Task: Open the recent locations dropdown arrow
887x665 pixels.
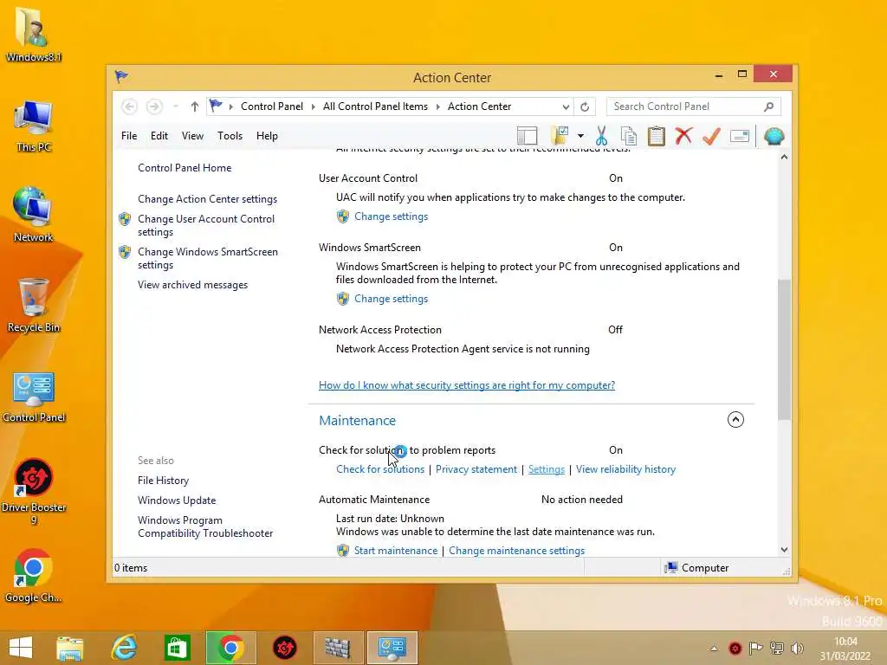Action: tap(175, 107)
